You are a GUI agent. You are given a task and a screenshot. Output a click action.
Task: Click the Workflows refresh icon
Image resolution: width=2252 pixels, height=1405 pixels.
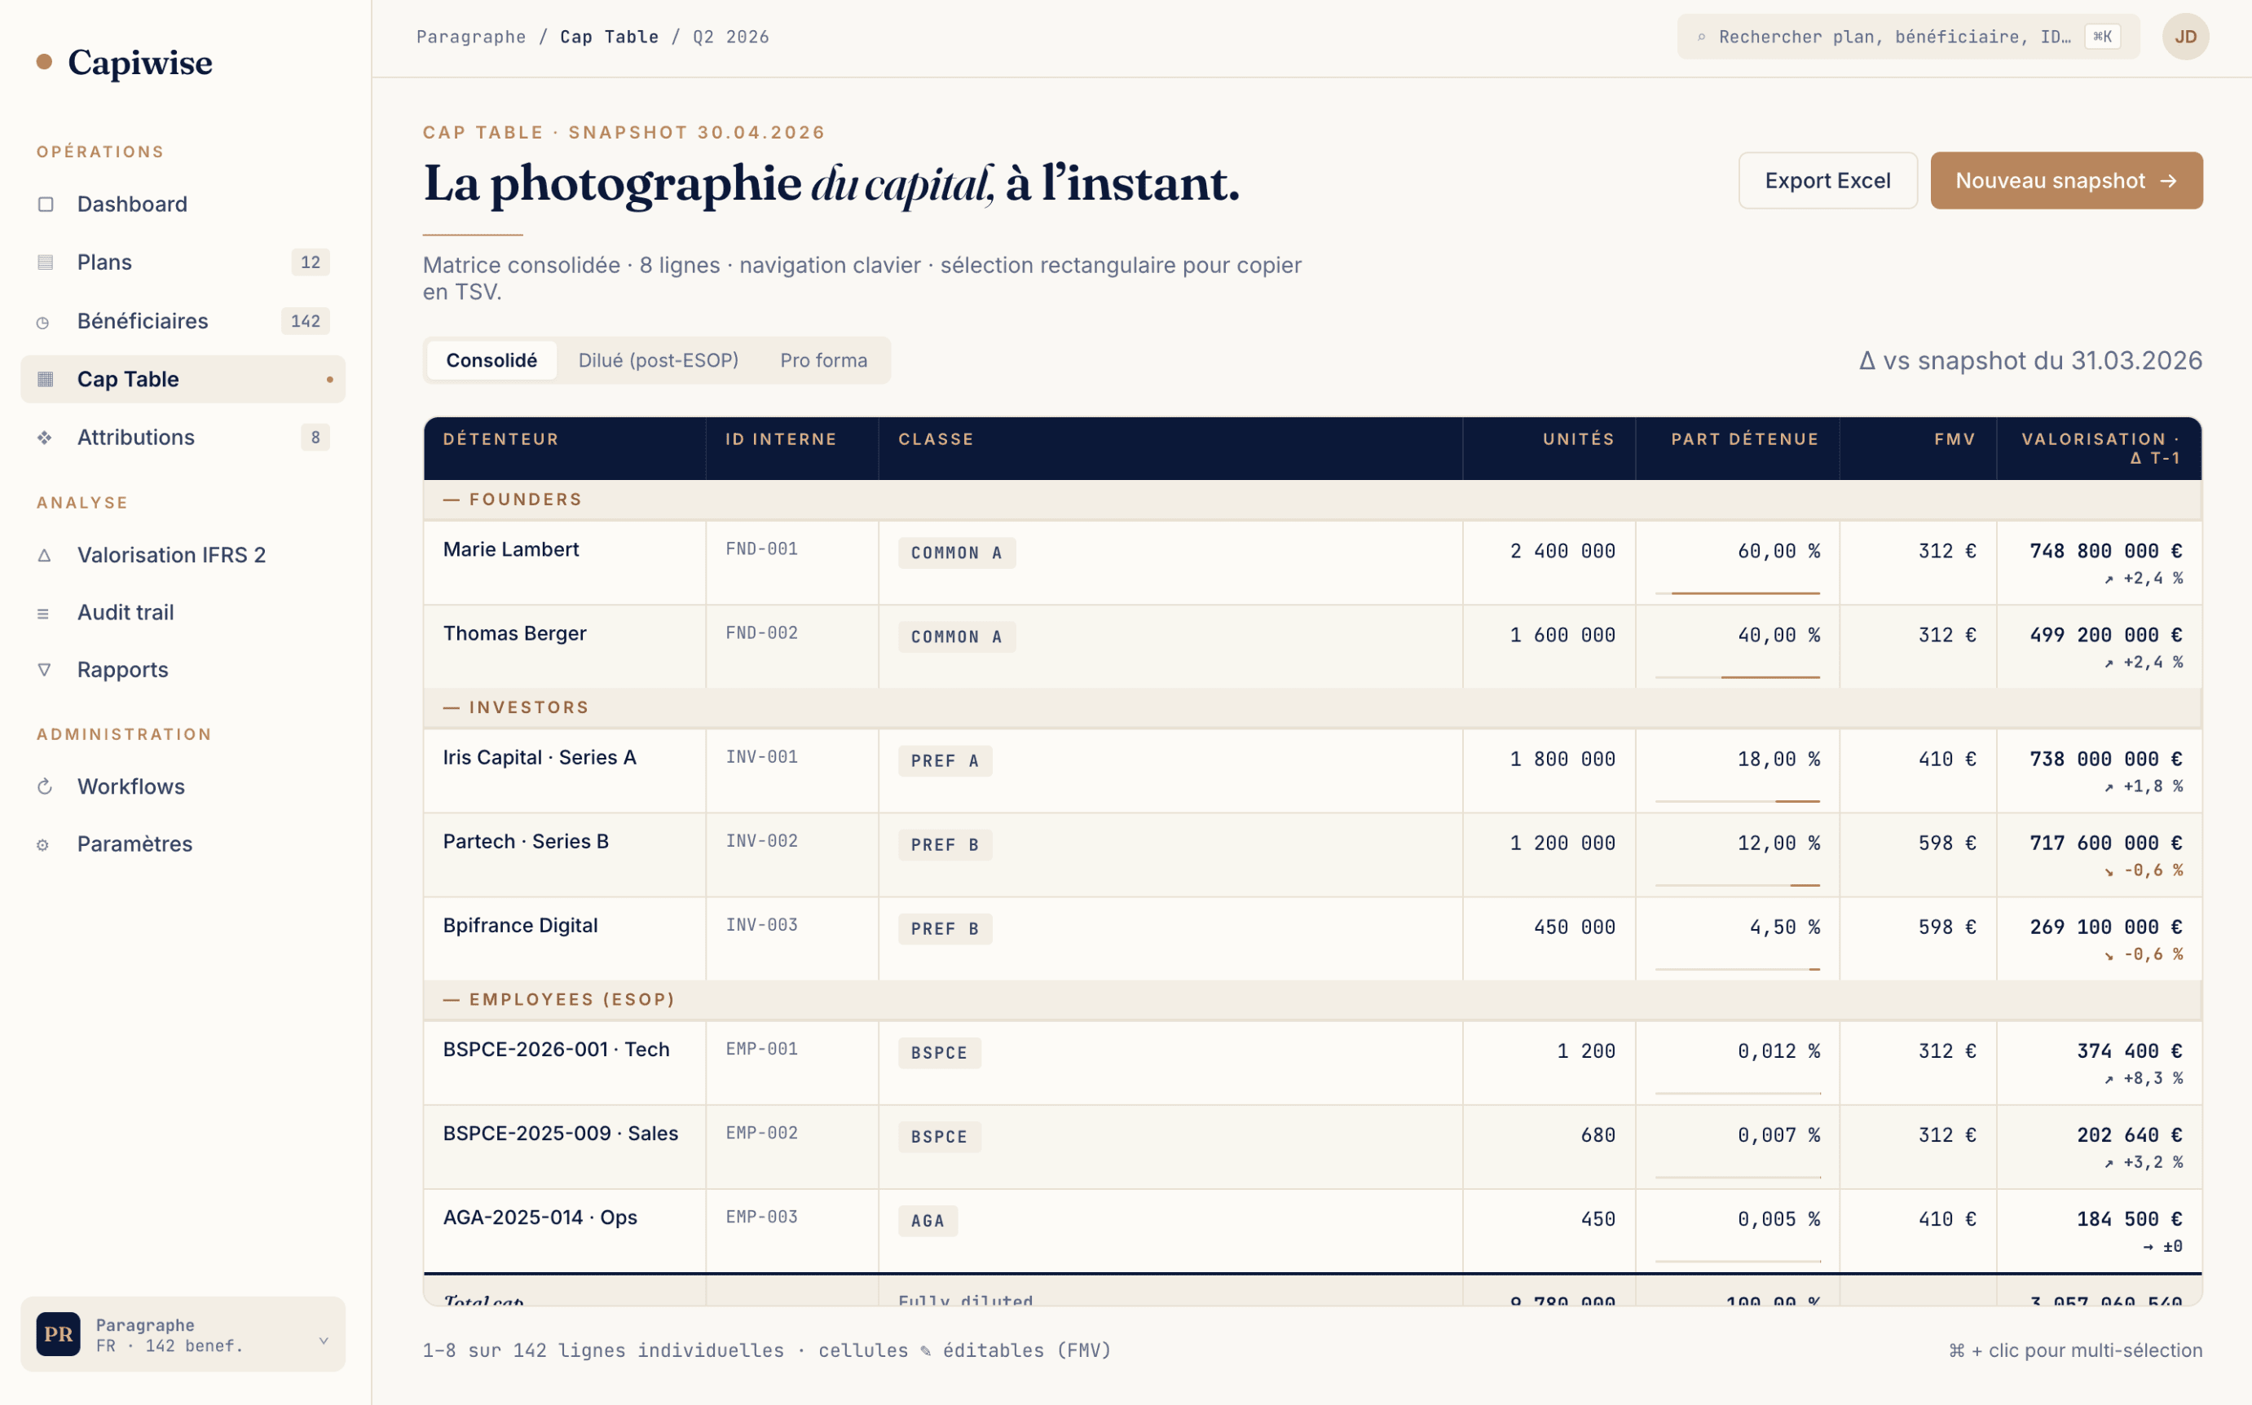pos(44,787)
